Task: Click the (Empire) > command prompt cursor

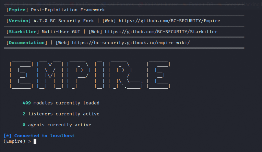Action: (x=35, y=141)
